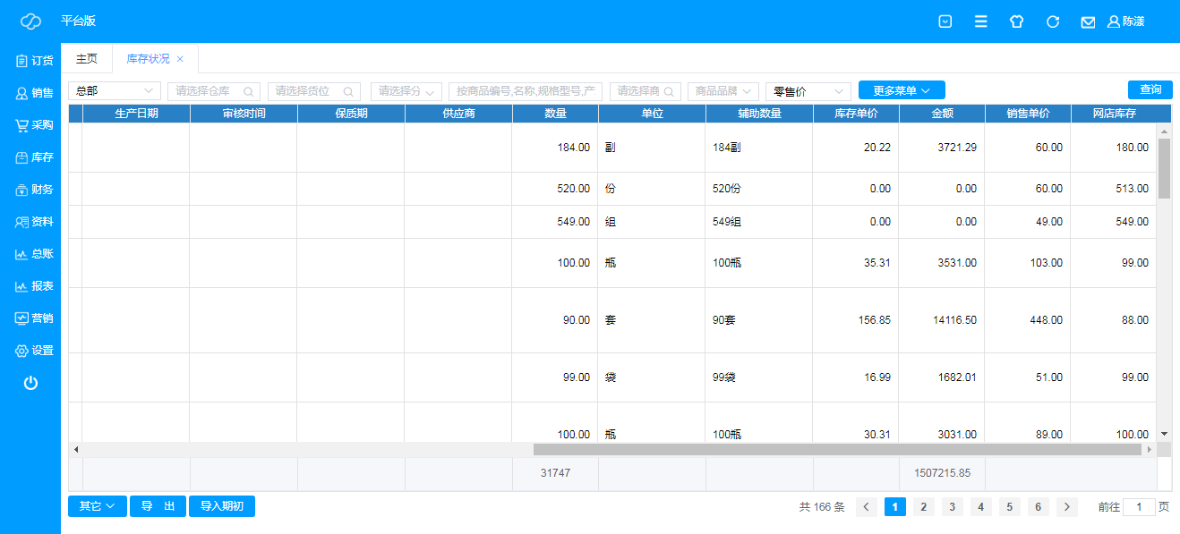Open 报表 in sidebar
Image resolution: width=1180 pixels, height=534 pixels.
pyautogui.click(x=34, y=286)
